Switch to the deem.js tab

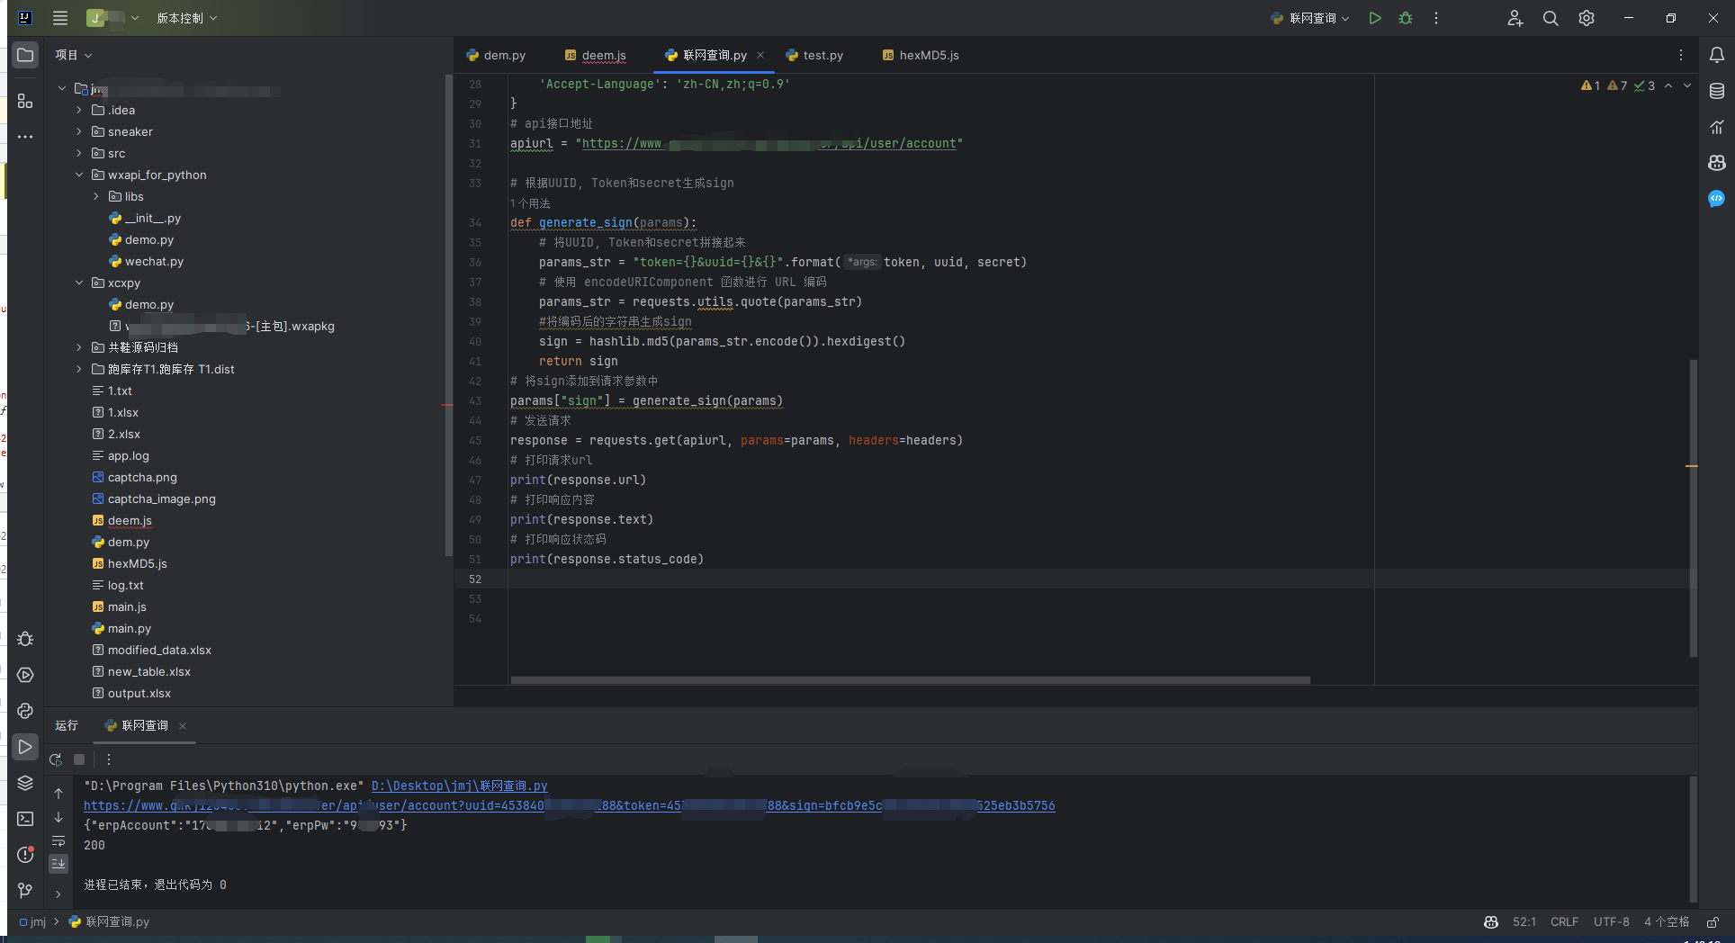596,55
